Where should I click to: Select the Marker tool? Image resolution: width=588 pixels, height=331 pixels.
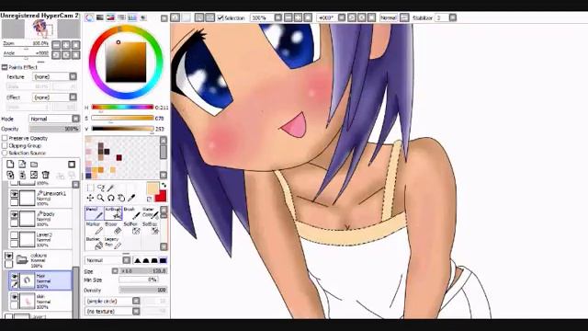[94, 228]
